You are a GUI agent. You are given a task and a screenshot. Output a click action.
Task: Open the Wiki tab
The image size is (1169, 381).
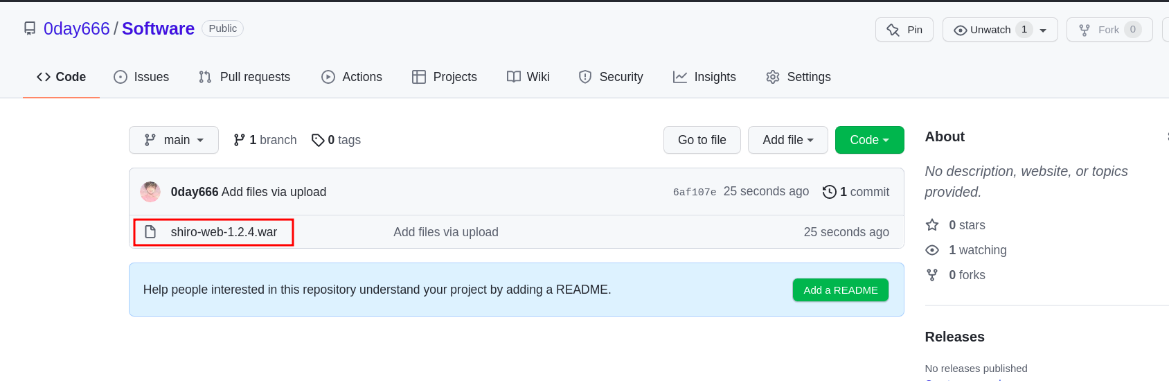point(528,77)
